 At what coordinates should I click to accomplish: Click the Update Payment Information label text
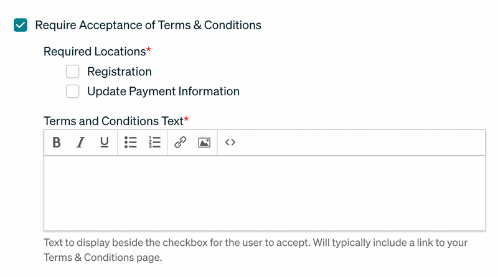(163, 92)
